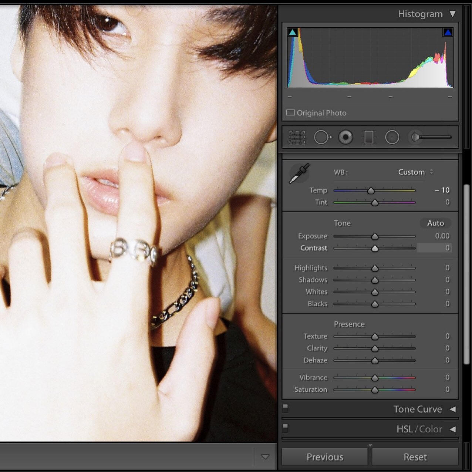Toggle shadow clipping indicator in histogram
The height and width of the screenshot is (472, 472).
293,32
